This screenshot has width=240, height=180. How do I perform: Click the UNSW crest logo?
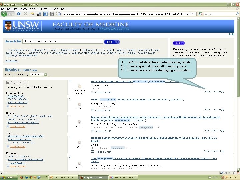[8, 26]
